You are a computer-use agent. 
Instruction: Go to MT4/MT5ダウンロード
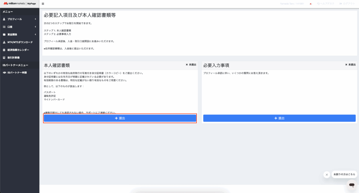pos(20,42)
